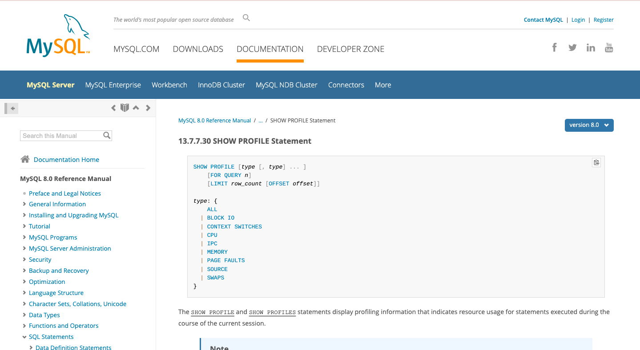Screen dimensions: 640x350
Task: Visit the MySQL Facebook page icon
Action: click(554, 47)
